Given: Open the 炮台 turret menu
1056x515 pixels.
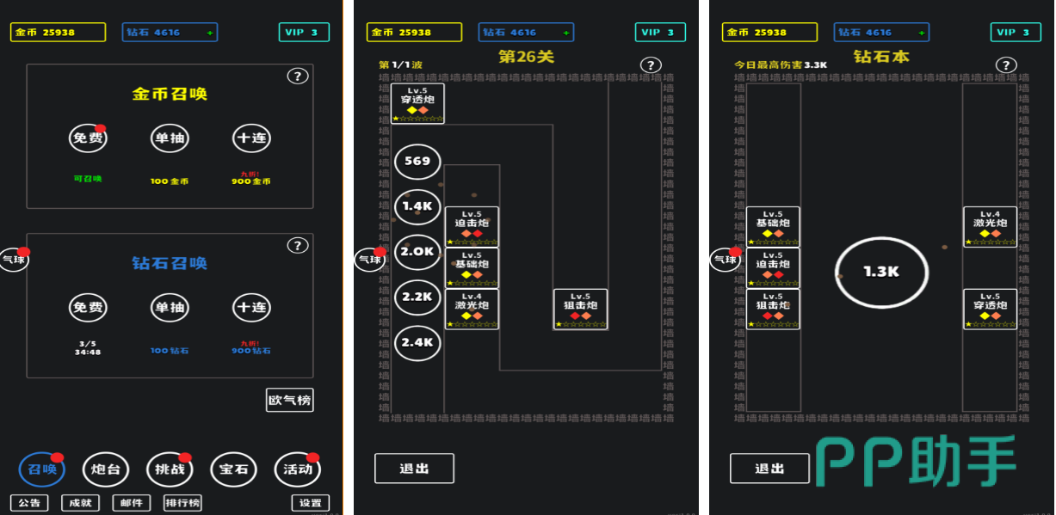Looking at the screenshot, I should point(106,469).
